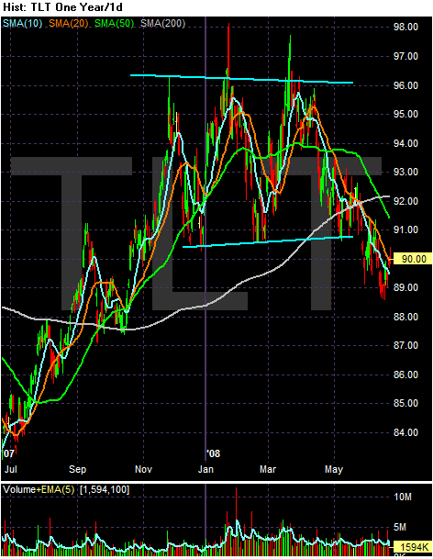Click the 86.00 price axis label
The height and width of the screenshot is (559, 433).
click(x=405, y=375)
